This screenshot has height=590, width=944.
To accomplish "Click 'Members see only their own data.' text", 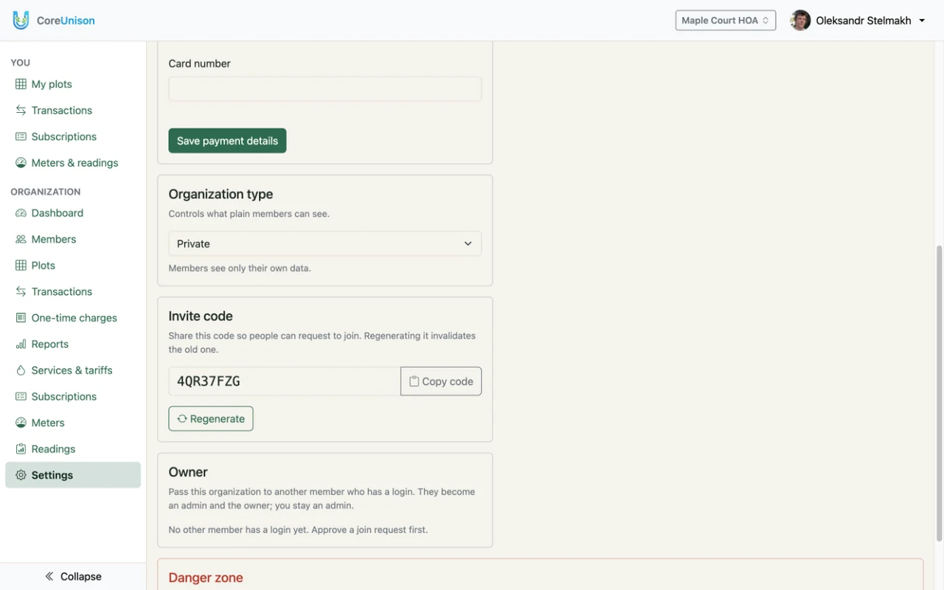I will (x=240, y=268).
